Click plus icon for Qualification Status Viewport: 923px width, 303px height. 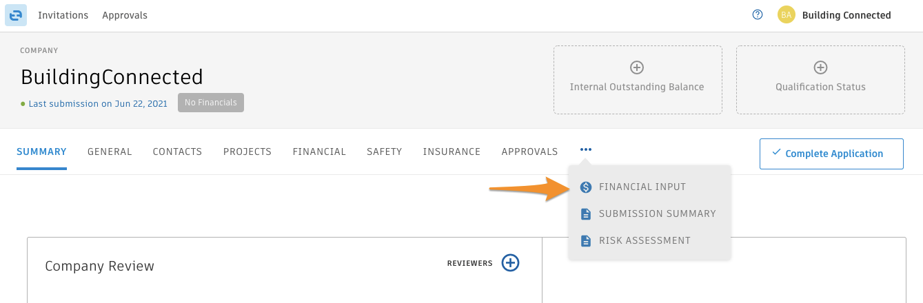click(x=820, y=67)
